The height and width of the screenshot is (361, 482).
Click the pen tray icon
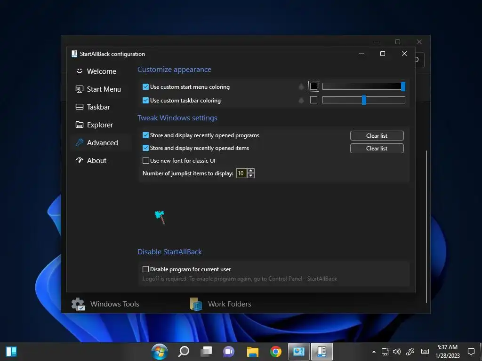coord(410,352)
